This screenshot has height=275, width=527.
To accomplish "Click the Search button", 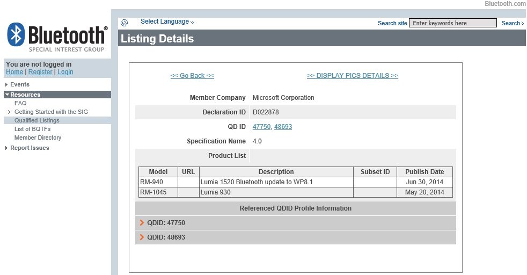I will (x=513, y=23).
